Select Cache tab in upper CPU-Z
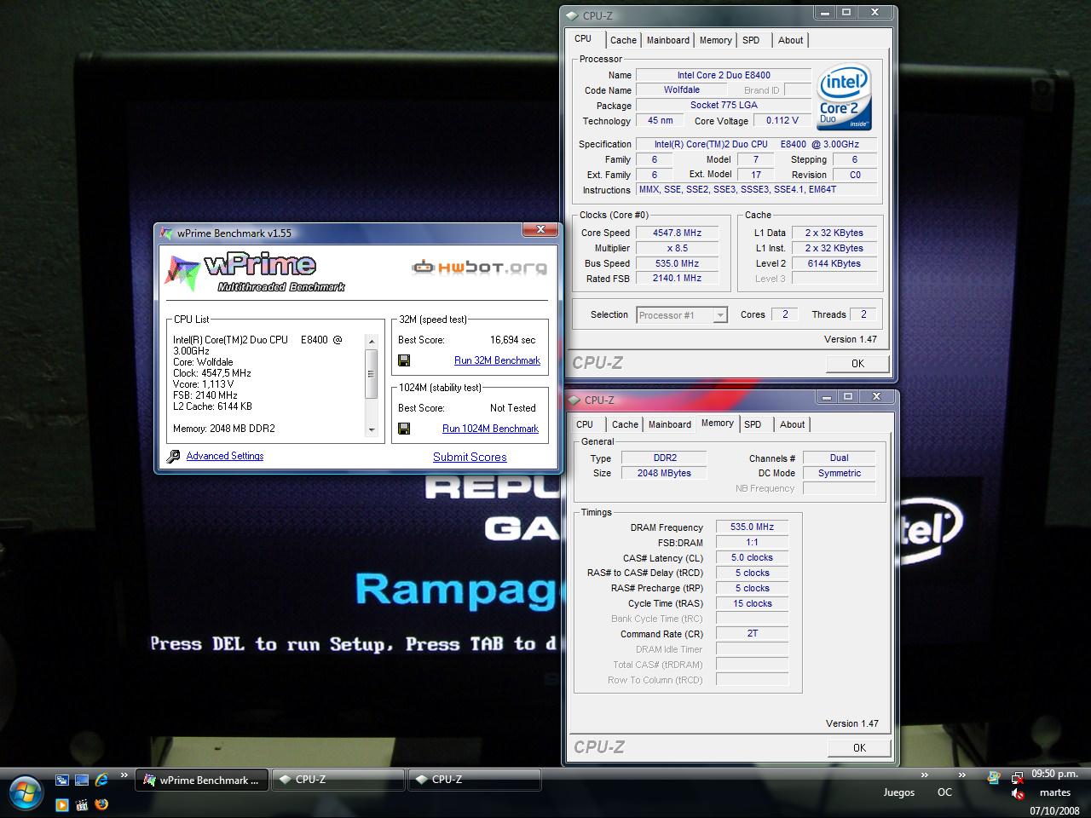Viewport: 1091px width, 818px height. click(x=623, y=40)
